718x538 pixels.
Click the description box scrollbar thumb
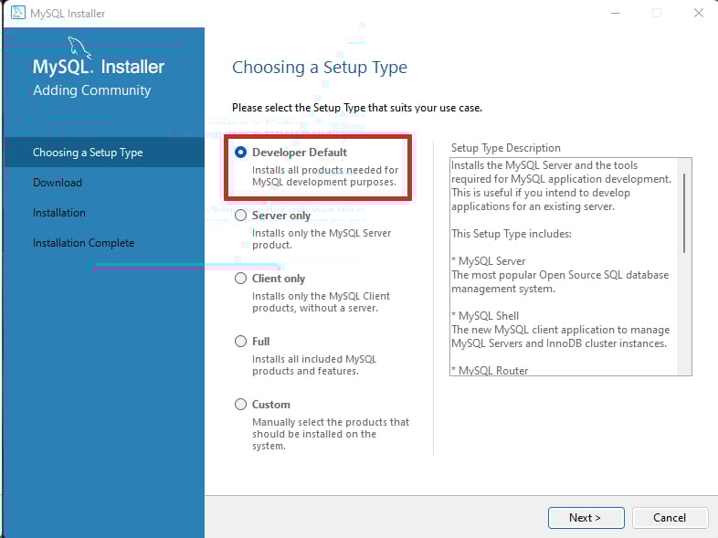coord(684,213)
